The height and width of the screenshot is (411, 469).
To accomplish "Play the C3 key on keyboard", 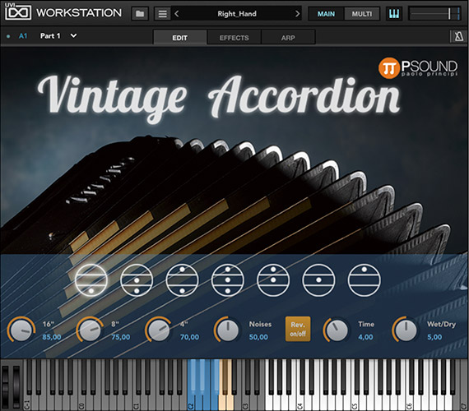I will [245, 402].
